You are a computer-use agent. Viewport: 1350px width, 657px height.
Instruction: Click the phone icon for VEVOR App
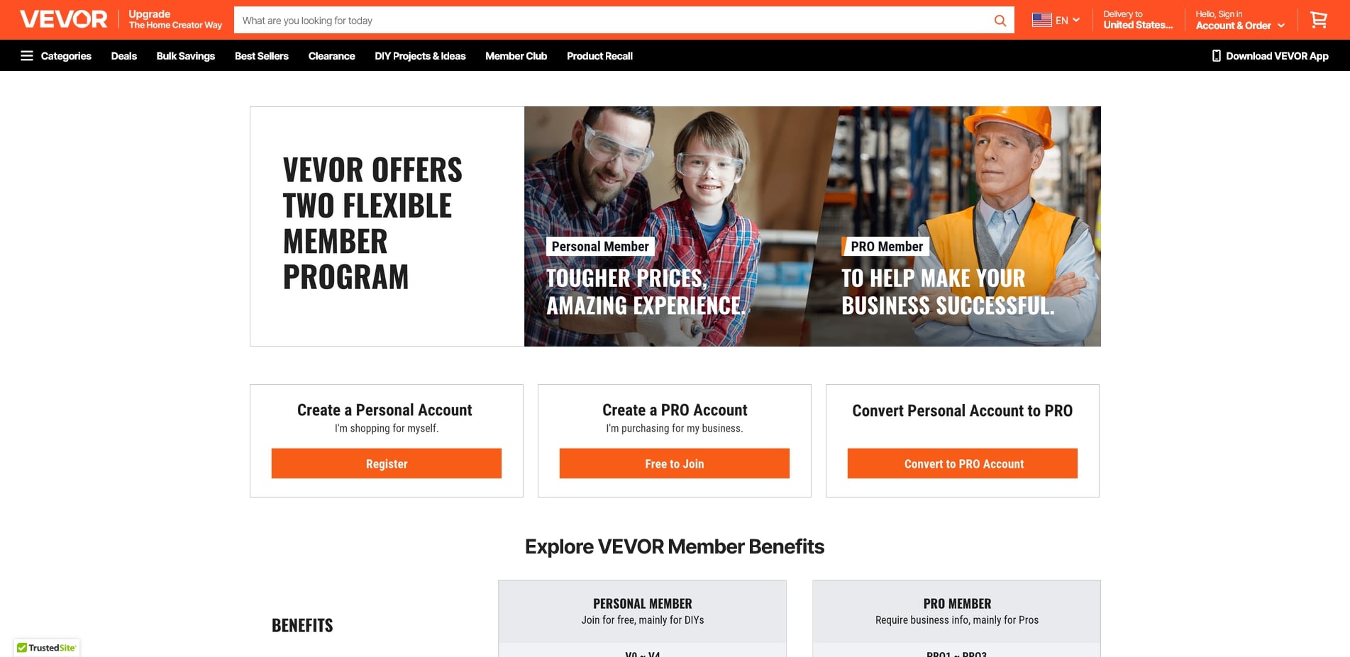(1216, 56)
